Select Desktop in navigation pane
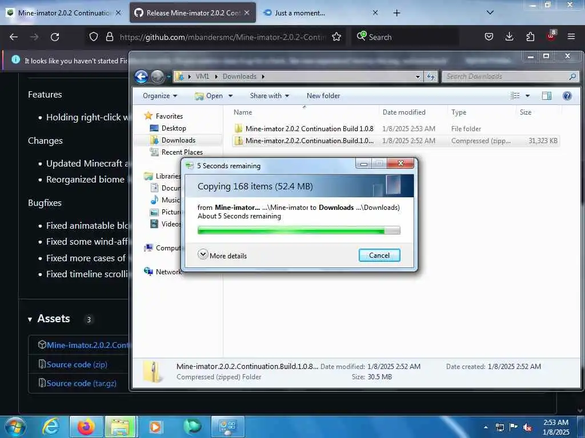This screenshot has height=438, width=585. point(168,128)
